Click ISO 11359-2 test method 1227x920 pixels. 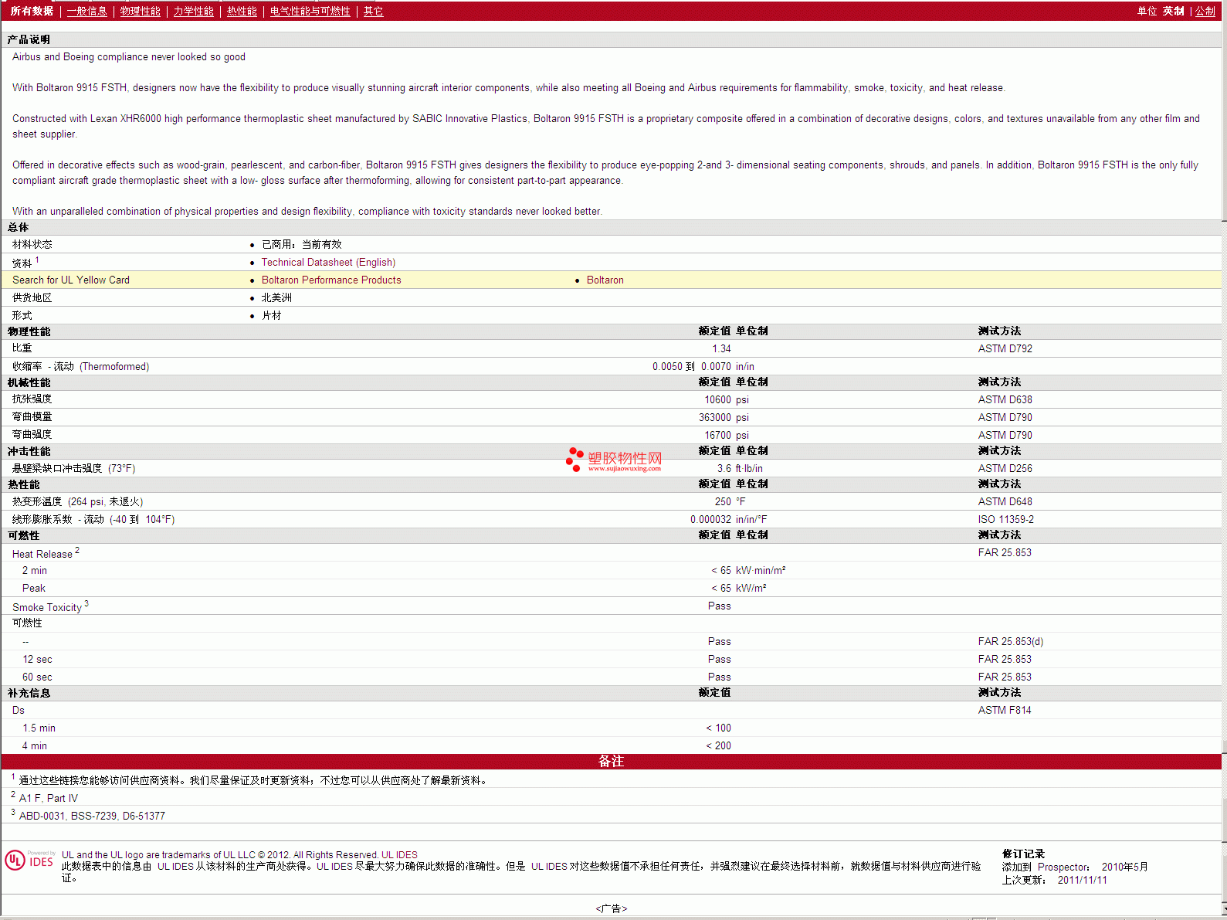click(x=1005, y=520)
